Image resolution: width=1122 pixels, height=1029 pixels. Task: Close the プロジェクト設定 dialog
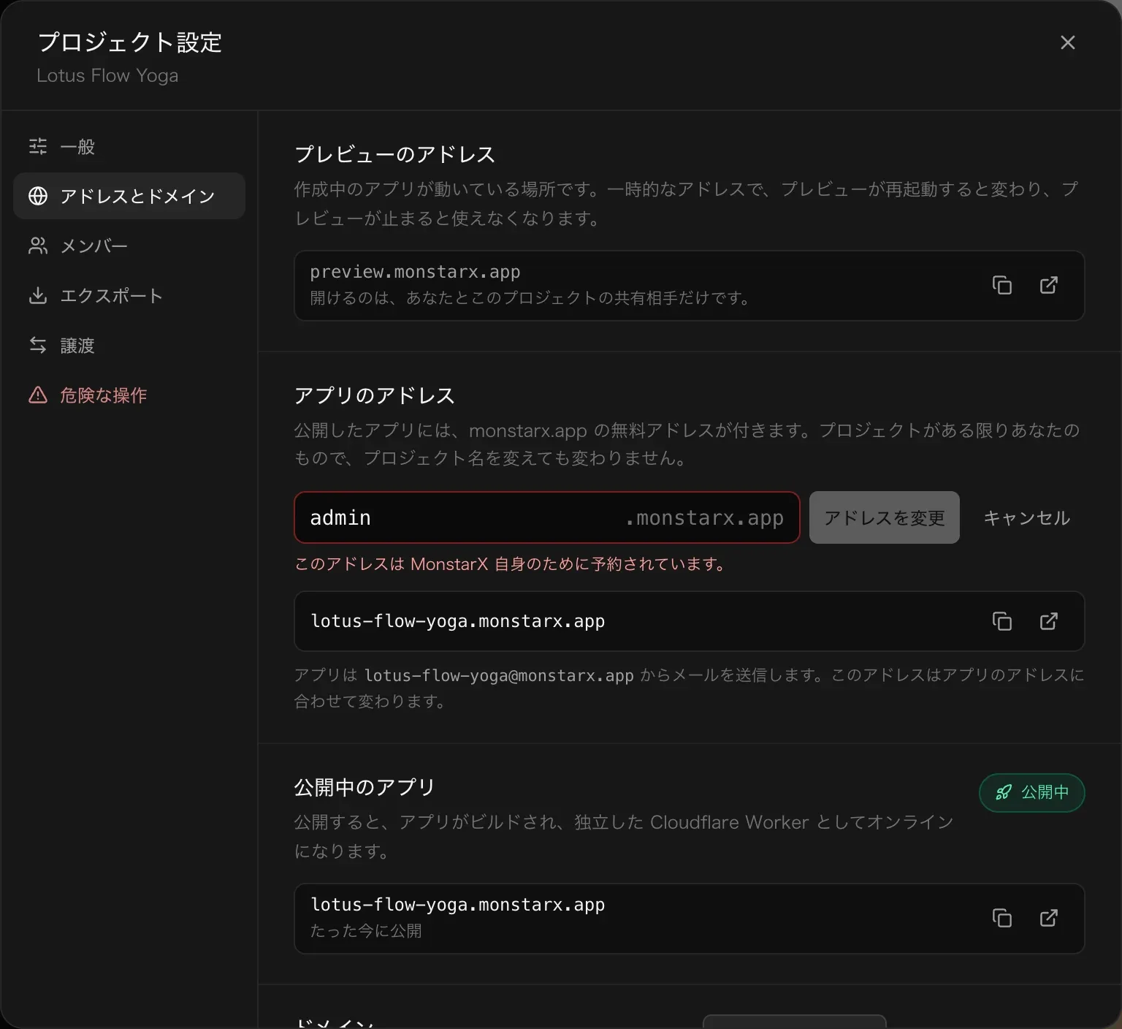tap(1067, 42)
